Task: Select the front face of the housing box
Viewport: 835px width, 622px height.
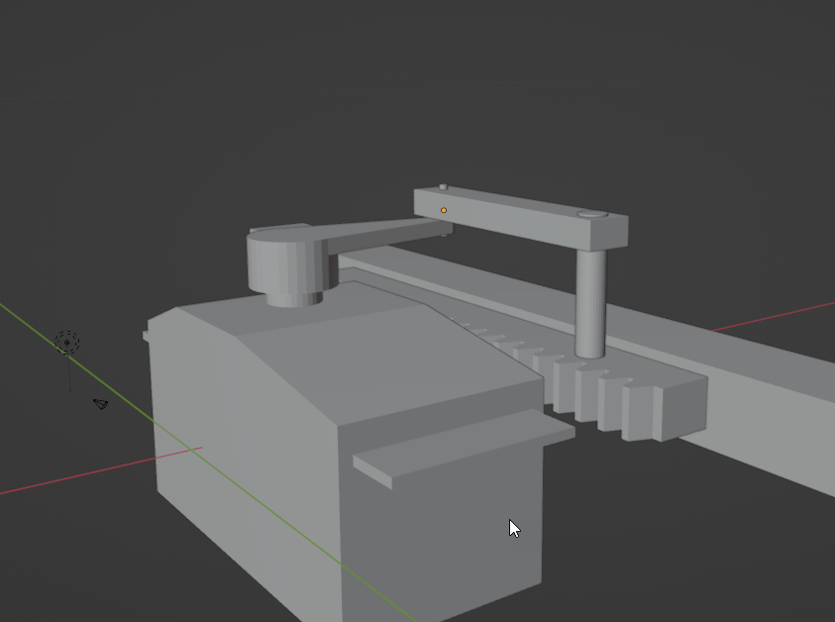Action: [x=446, y=525]
